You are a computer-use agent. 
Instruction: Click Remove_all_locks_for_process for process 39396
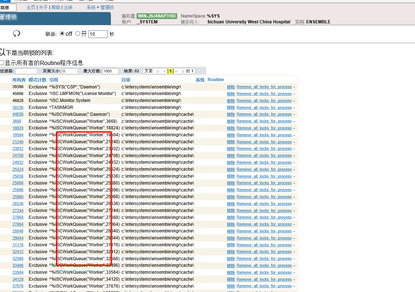(x=264, y=87)
